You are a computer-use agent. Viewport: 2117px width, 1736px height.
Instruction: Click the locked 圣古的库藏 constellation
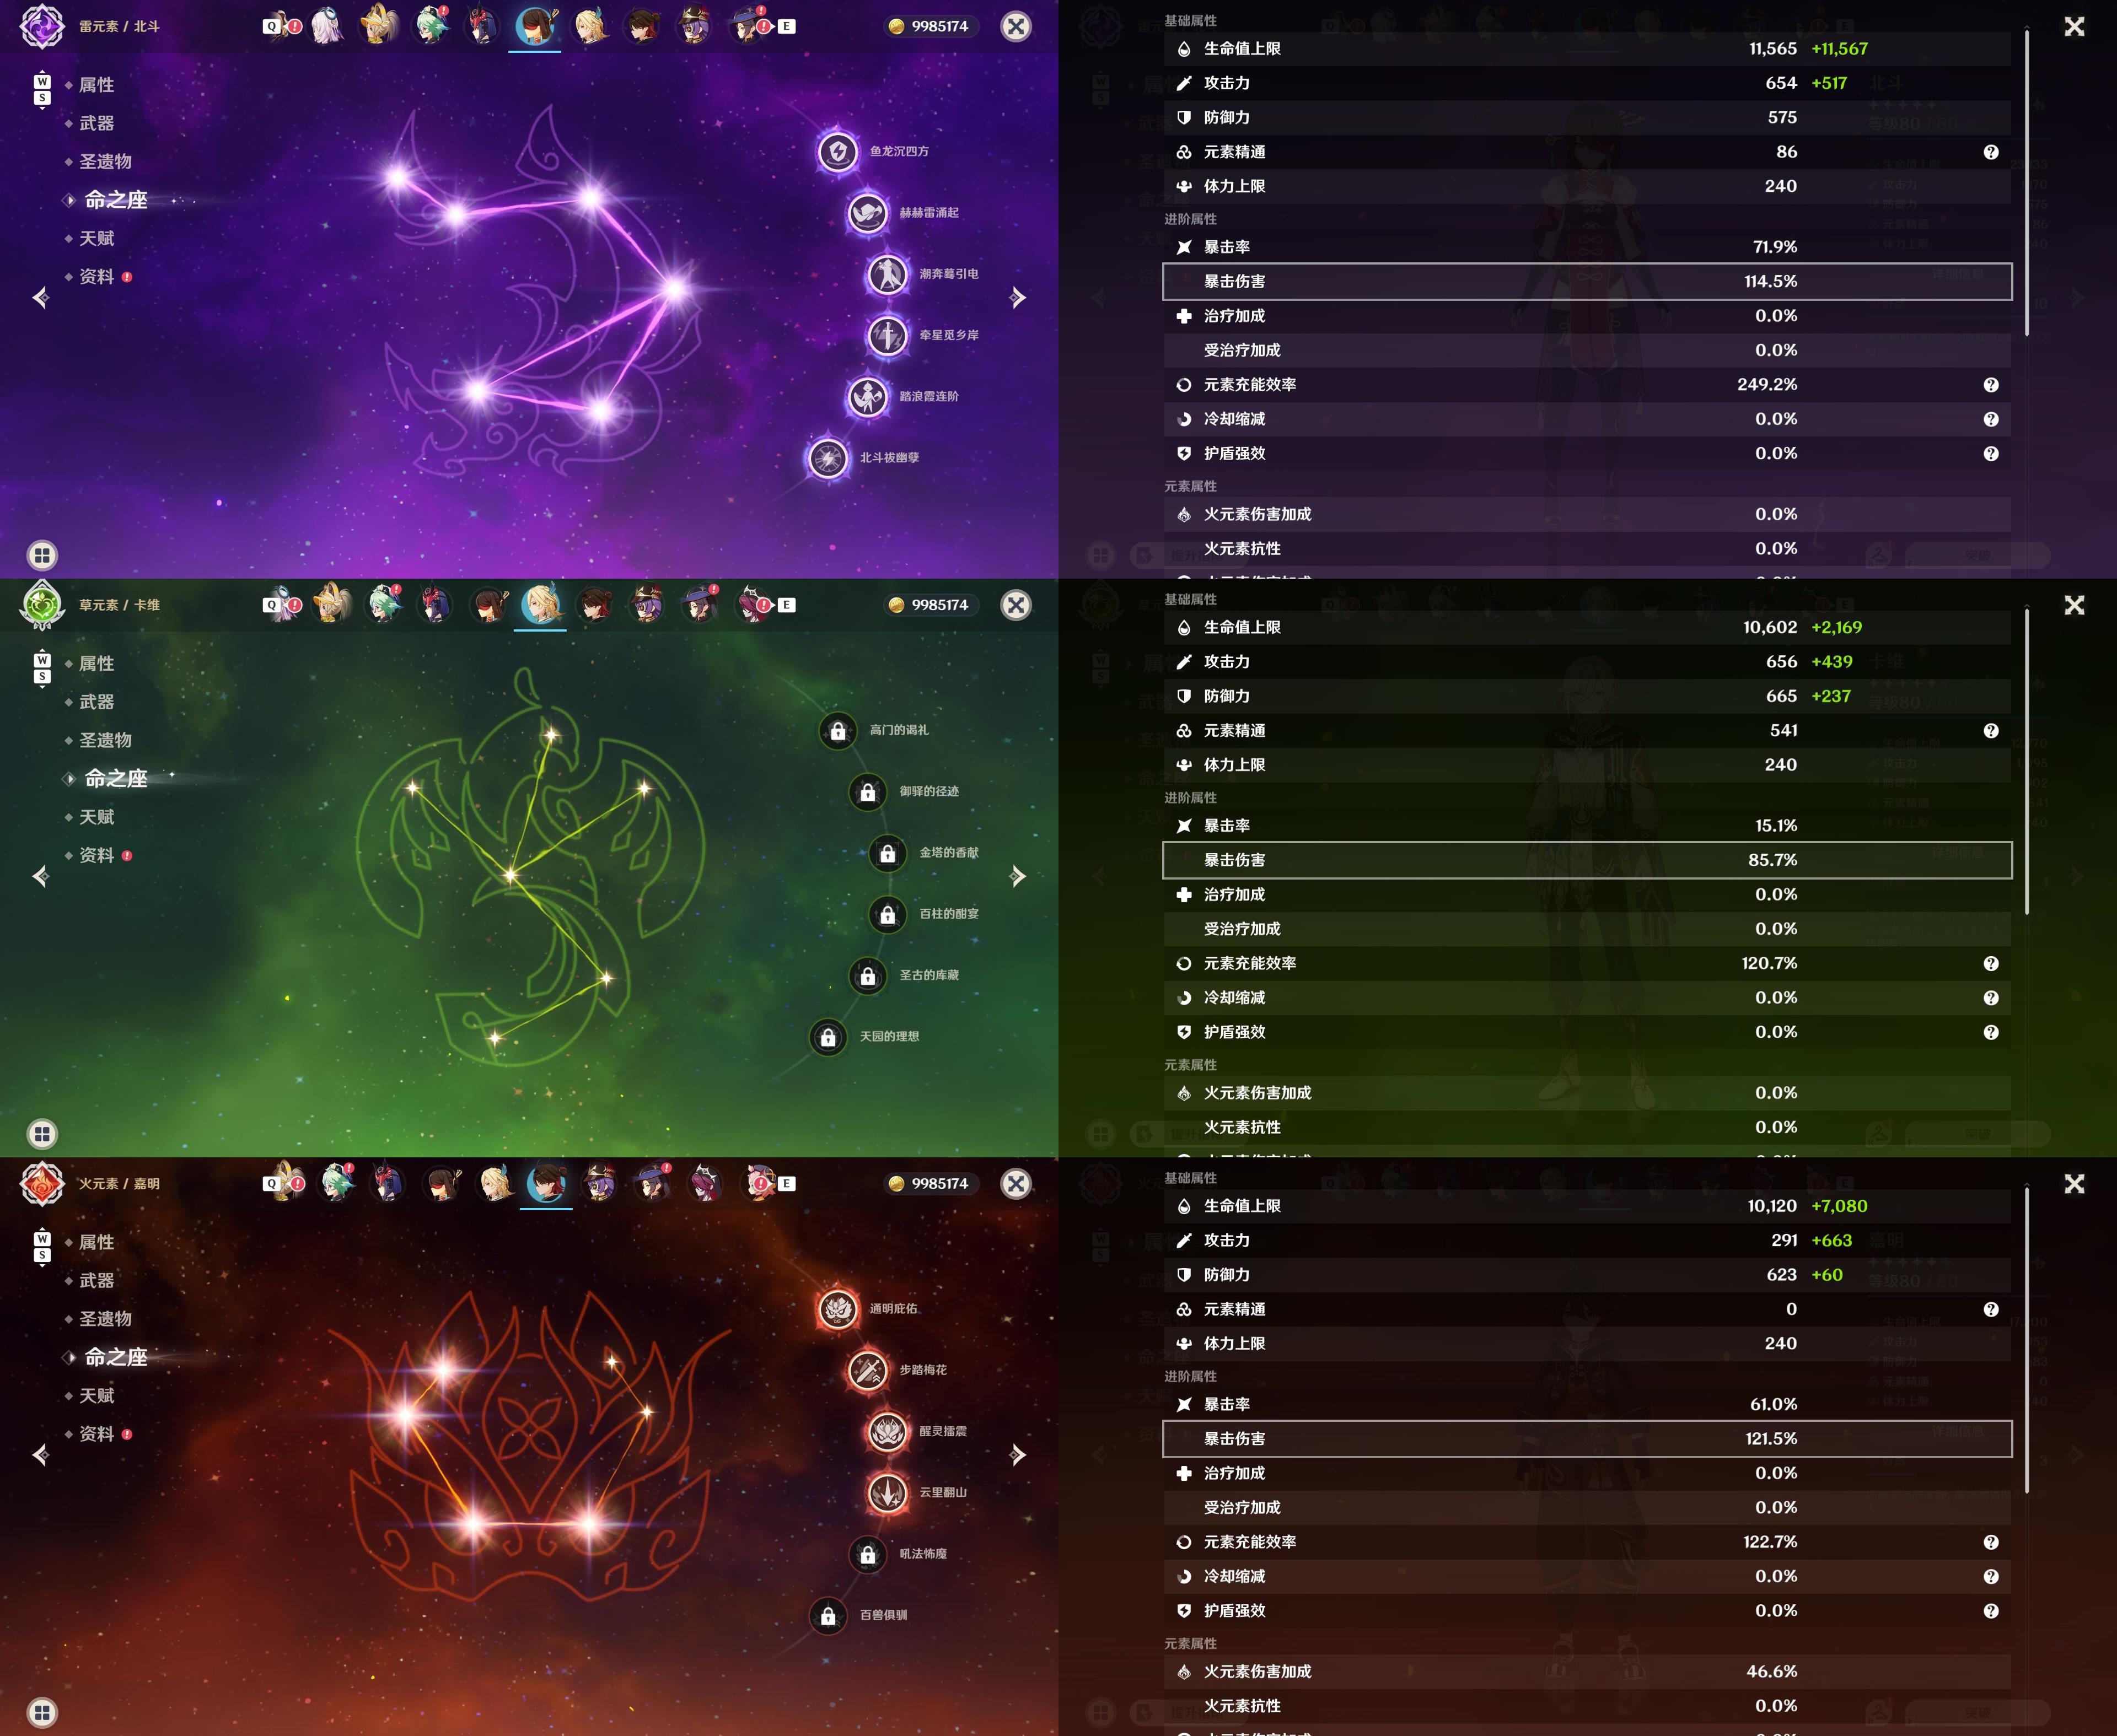(867, 976)
